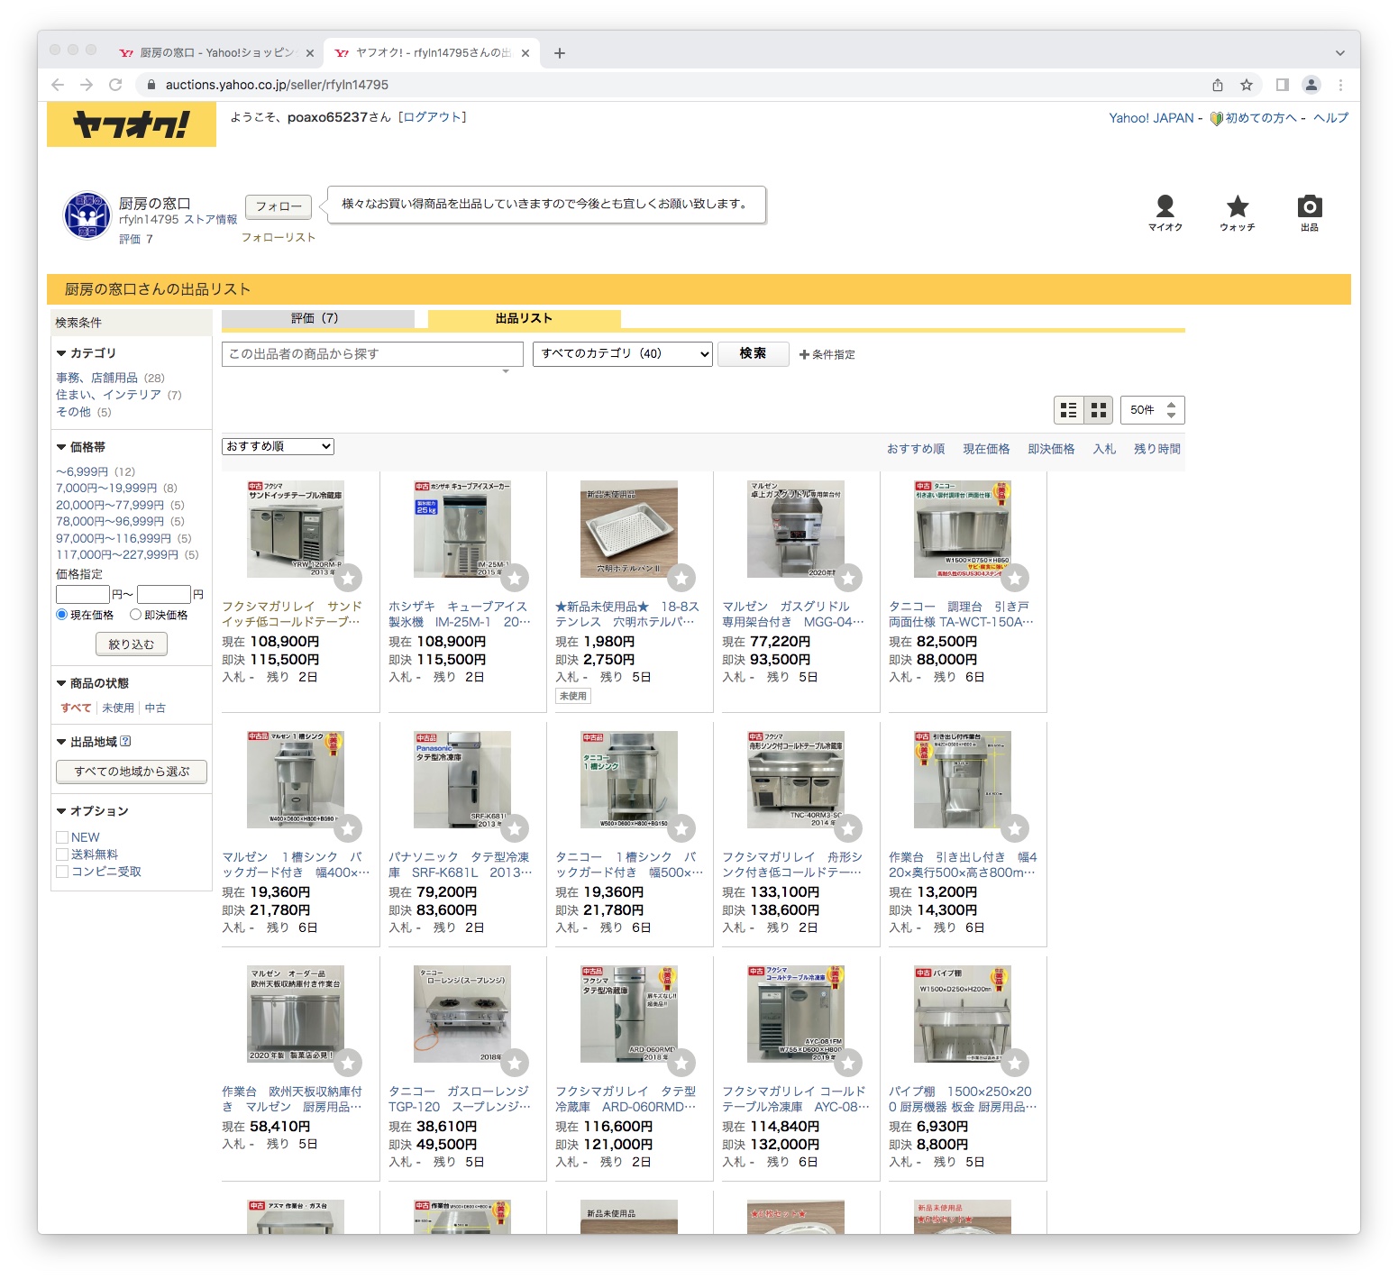This screenshot has width=1398, height=1279.
Task: Select the 出品リスト tab
Action: pyautogui.click(x=524, y=318)
